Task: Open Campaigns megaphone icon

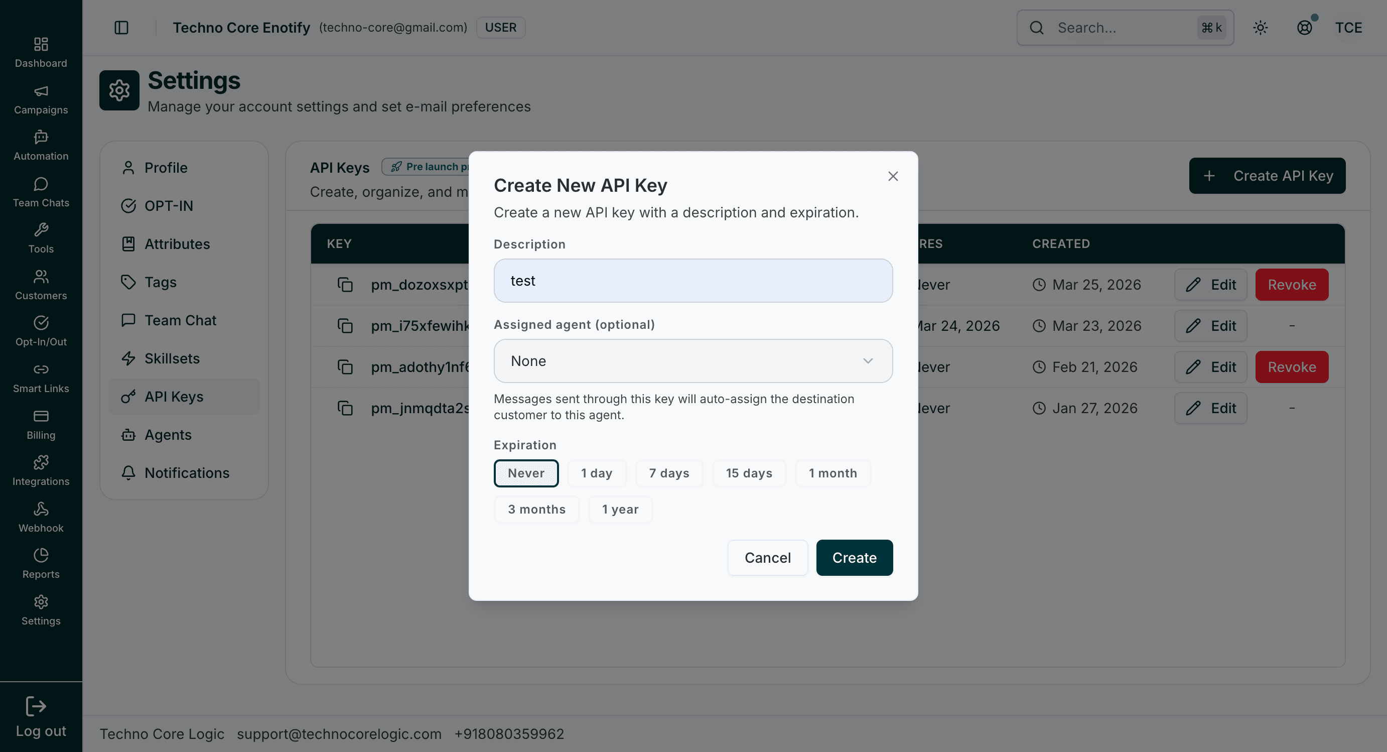Action: [x=41, y=91]
